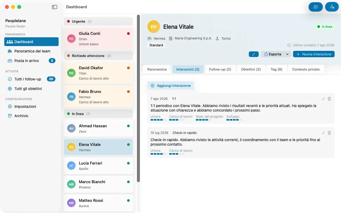Click the building icon beside Marte Engineering
The width and height of the screenshot is (341, 213).
tap(171, 39)
